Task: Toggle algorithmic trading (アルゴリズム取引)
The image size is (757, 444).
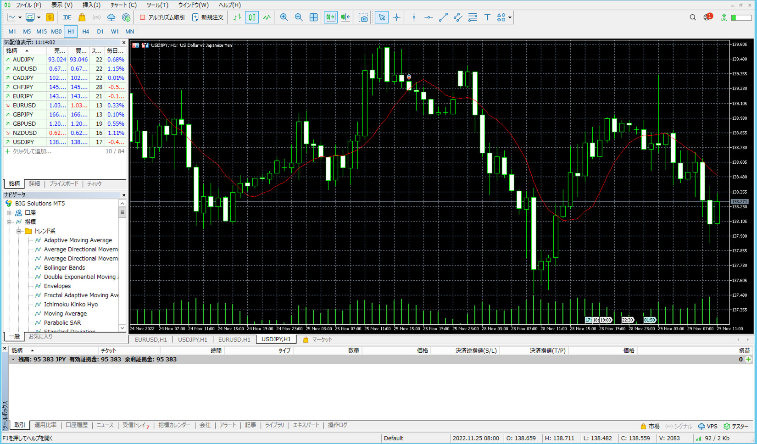Action: pos(162,17)
